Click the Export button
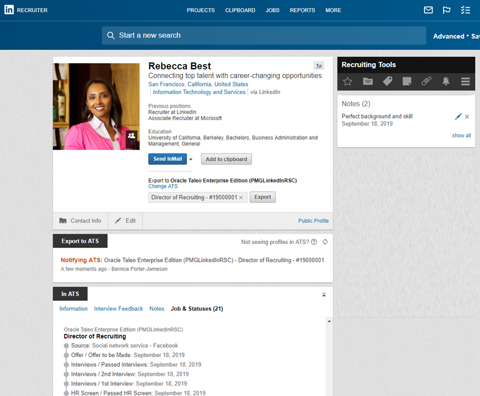The width and height of the screenshot is (480, 396). (x=263, y=197)
